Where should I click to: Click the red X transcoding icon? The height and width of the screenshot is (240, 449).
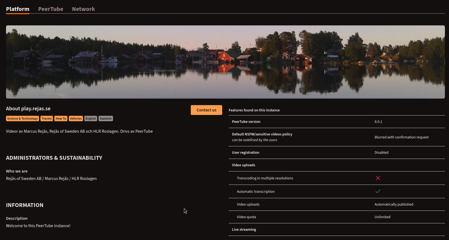[x=378, y=178]
